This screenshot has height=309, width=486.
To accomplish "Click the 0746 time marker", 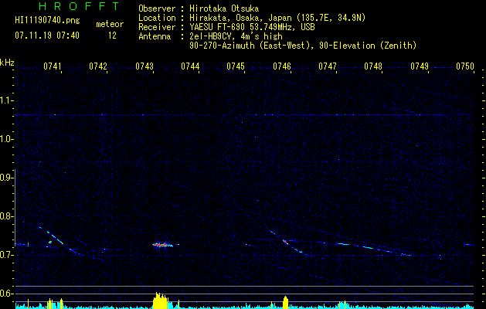I will (x=282, y=66).
